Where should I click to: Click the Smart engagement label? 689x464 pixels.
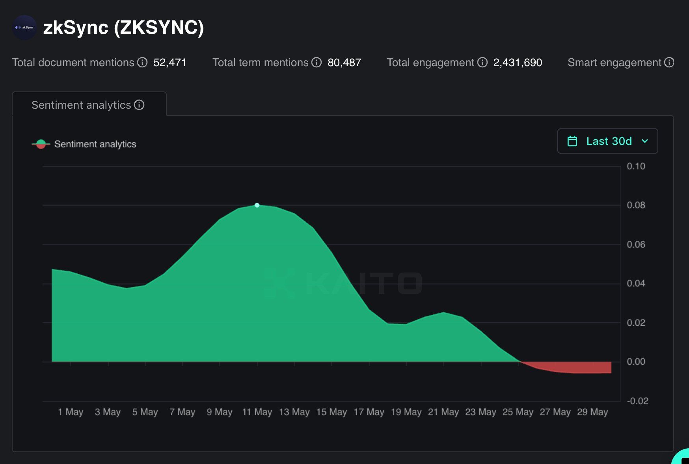pyautogui.click(x=615, y=63)
